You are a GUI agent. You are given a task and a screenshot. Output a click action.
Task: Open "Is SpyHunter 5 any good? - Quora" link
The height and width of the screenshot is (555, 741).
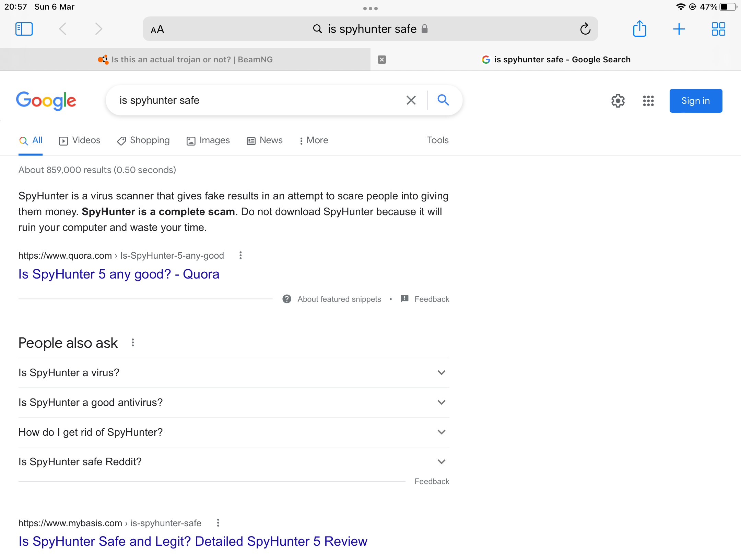(119, 274)
